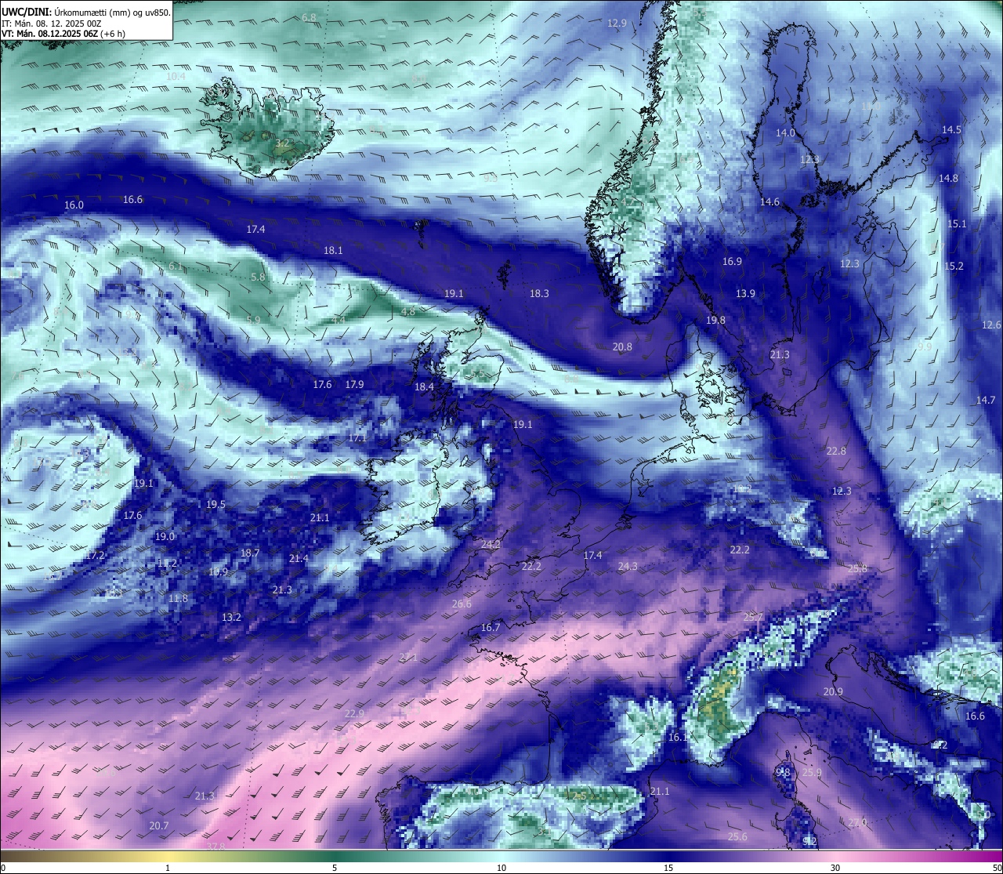Click the 25.7 map value

753,618
